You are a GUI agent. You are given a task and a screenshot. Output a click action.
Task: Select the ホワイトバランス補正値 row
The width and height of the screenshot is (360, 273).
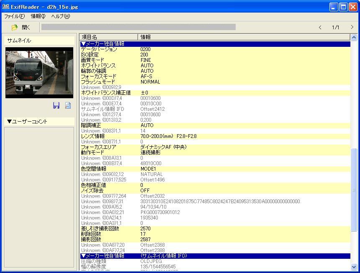point(215,93)
